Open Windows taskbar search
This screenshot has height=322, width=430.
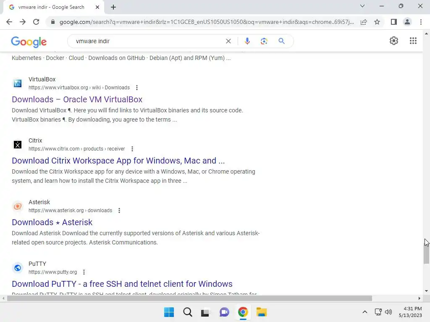tap(188, 312)
